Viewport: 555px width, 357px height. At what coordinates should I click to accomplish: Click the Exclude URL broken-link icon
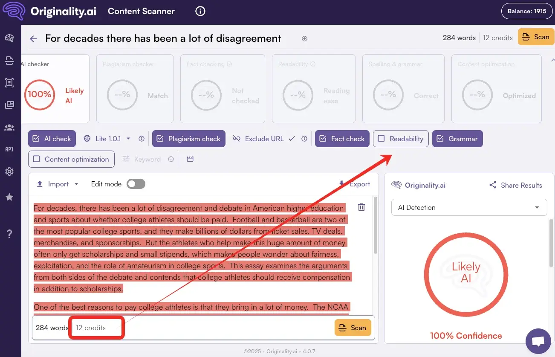tap(237, 139)
